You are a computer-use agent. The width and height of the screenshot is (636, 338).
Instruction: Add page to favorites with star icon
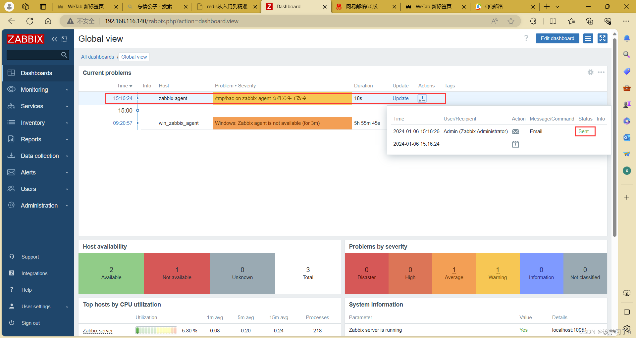pyautogui.click(x=511, y=21)
